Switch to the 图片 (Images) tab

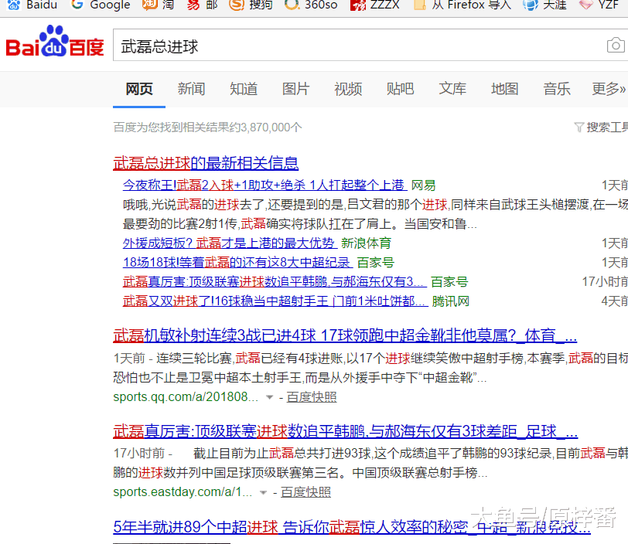pyautogui.click(x=295, y=90)
